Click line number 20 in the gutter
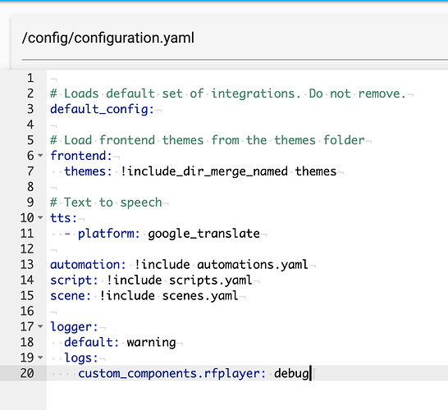Screen dimensions: 448x410 coord(27,373)
